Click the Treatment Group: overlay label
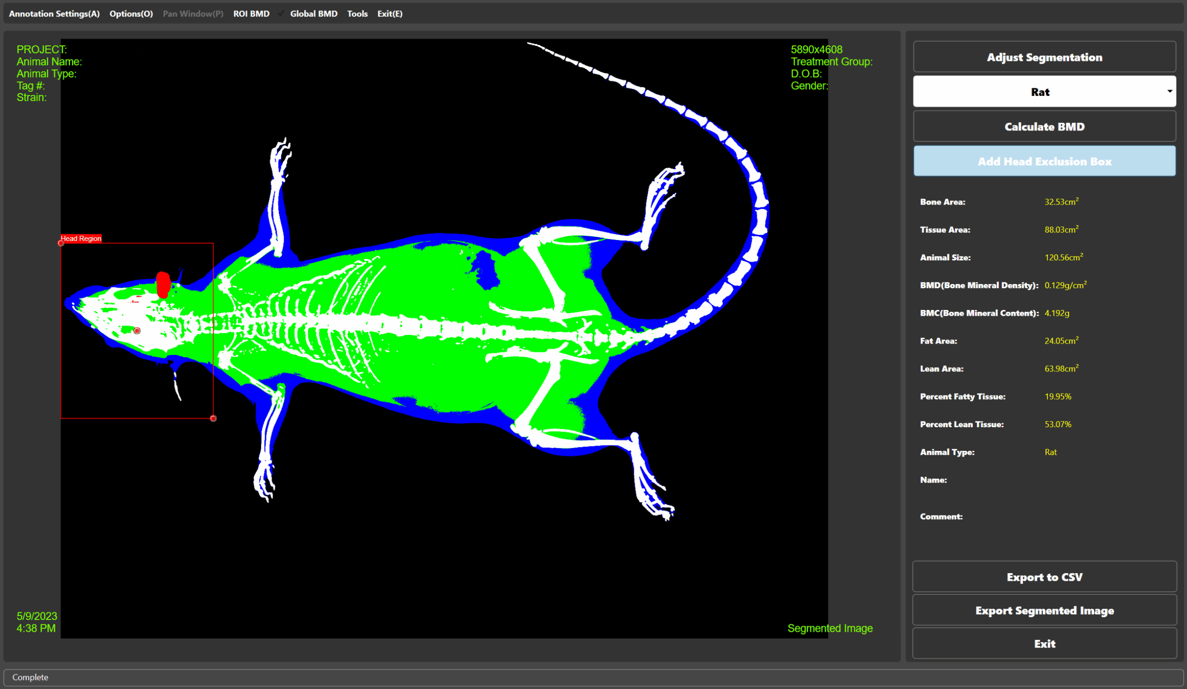The width and height of the screenshot is (1187, 689). [831, 62]
